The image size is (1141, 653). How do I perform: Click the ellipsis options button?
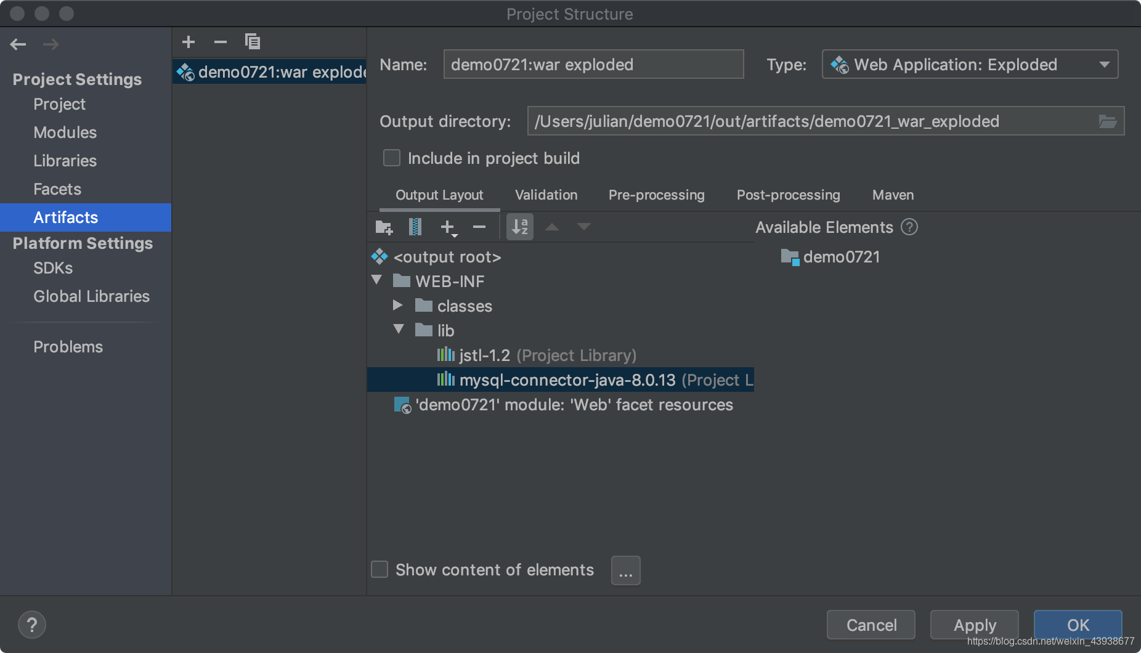coord(626,570)
